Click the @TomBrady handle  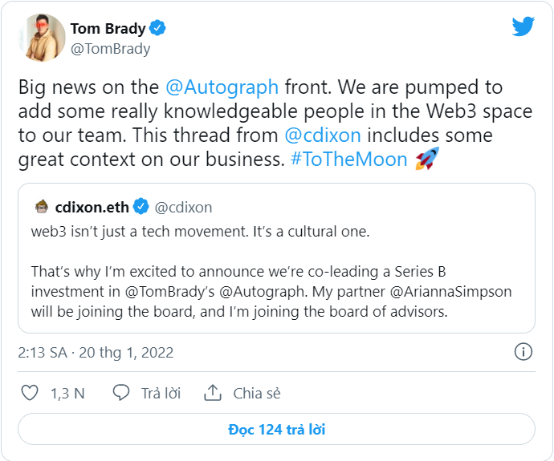111,49
